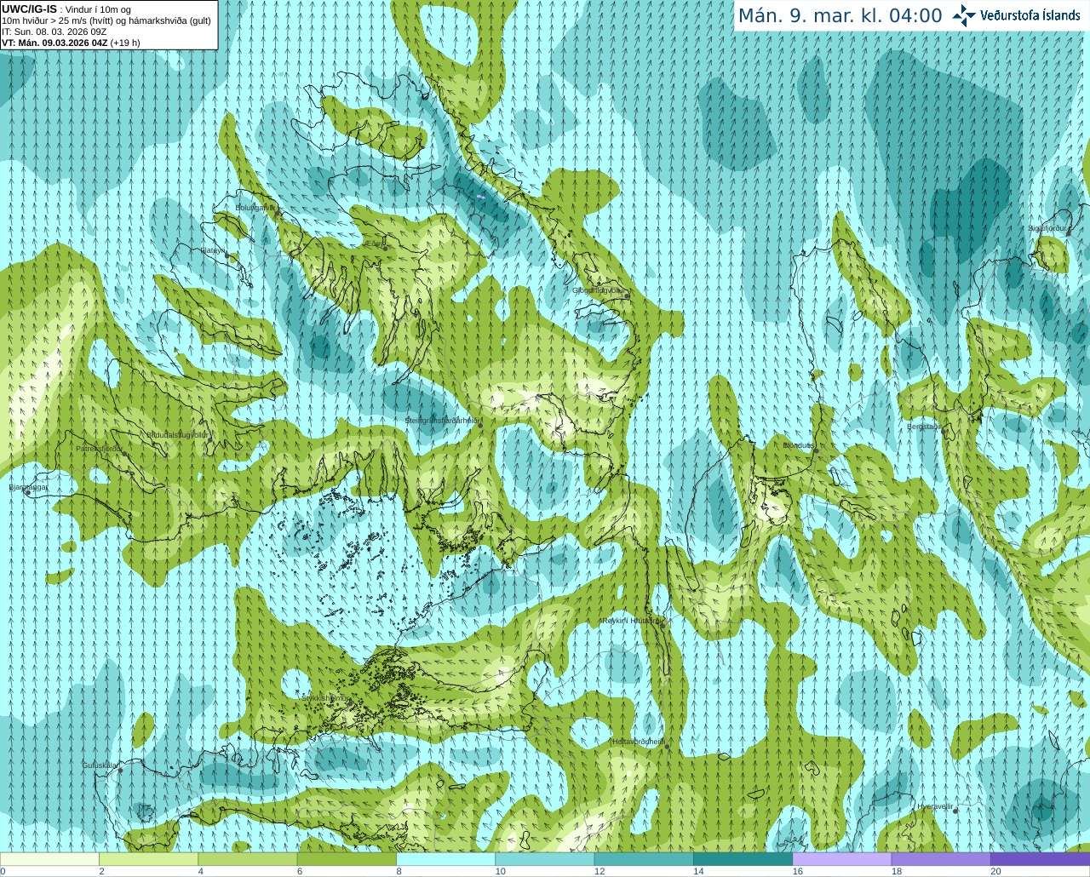Select the Blönduós station label
Screen dimensions: 1090x877
click(x=799, y=445)
